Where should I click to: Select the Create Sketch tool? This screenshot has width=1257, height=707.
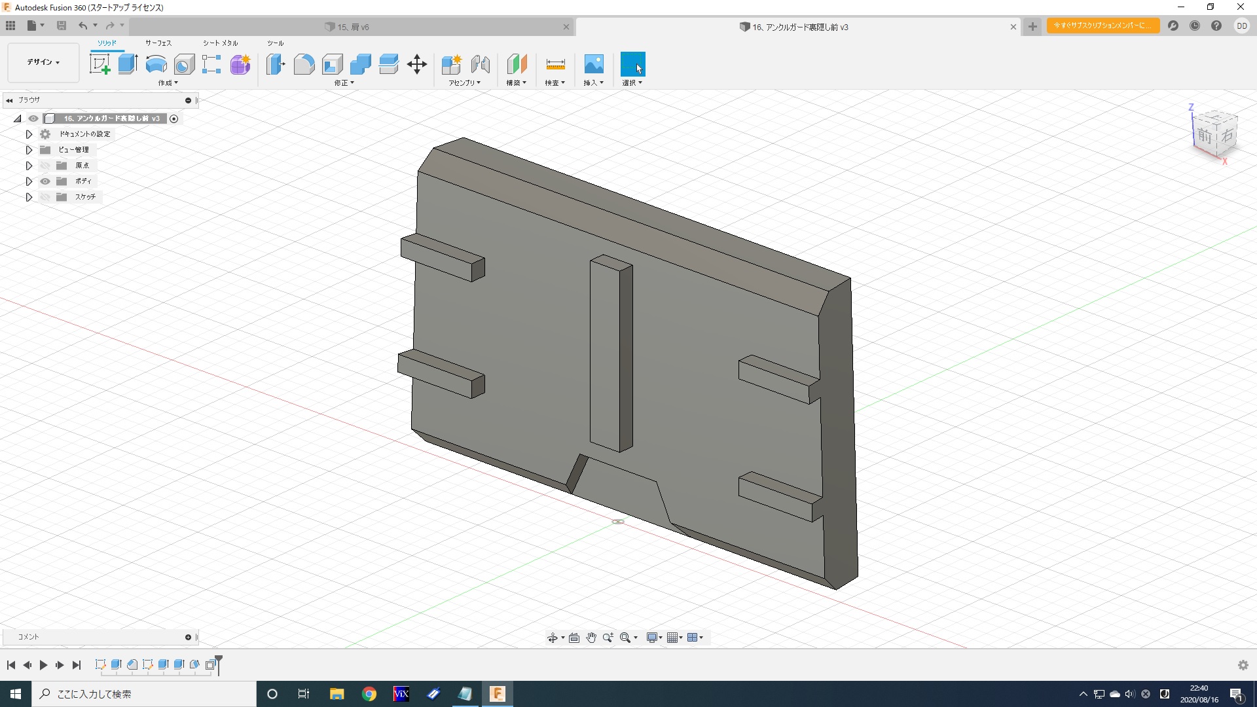[x=100, y=64]
